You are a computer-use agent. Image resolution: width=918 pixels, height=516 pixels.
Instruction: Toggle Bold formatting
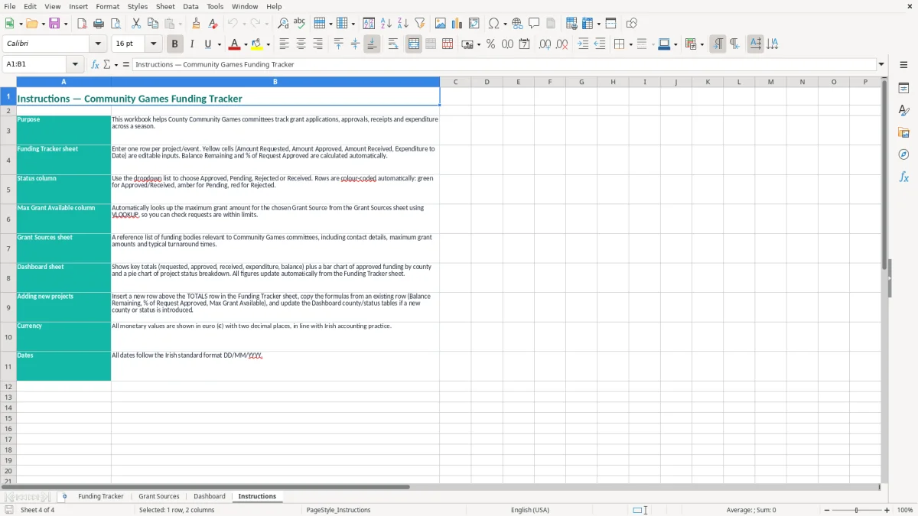[175, 44]
